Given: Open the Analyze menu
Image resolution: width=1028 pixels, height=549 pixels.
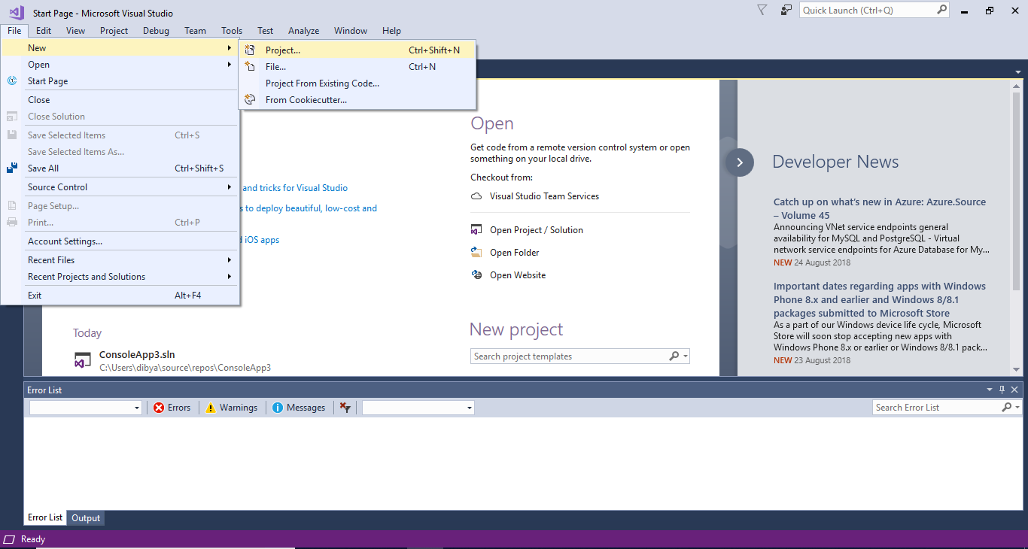Looking at the screenshot, I should point(303,31).
